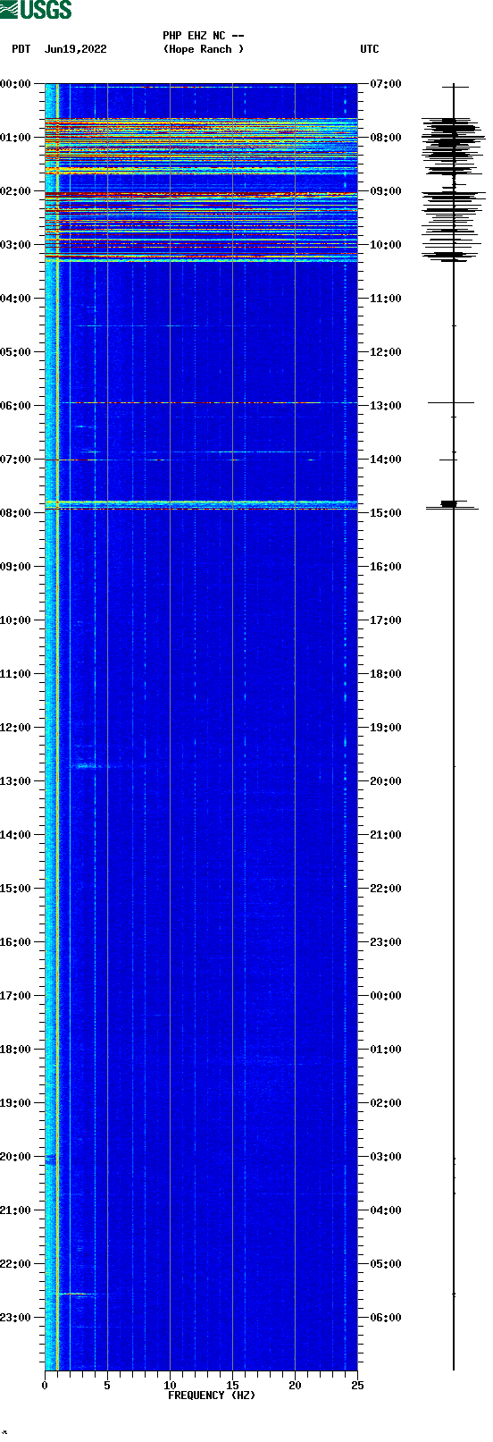This screenshot has width=493, height=1442.
Task: Click the 13:00 UTC time label
Action: tap(386, 406)
